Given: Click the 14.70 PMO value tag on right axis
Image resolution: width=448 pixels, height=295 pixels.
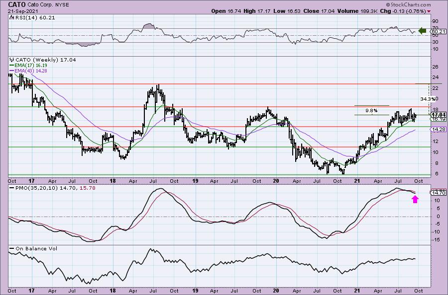Looking at the screenshot, I should click(x=438, y=193).
